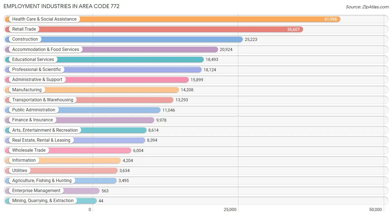The image size is (392, 216).
Task: Click the Educational Services label
Action: pos(33,59)
